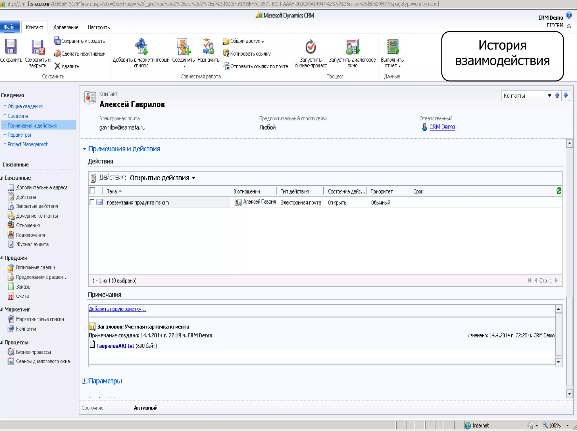Launch the business process icon
Image resolution: width=577 pixels, height=432 pixels.
310,47
